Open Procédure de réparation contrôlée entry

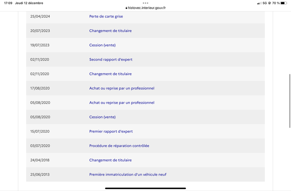(x=119, y=146)
